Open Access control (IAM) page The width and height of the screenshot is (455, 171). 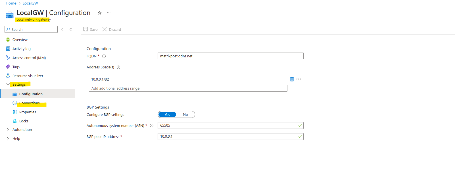[29, 58]
